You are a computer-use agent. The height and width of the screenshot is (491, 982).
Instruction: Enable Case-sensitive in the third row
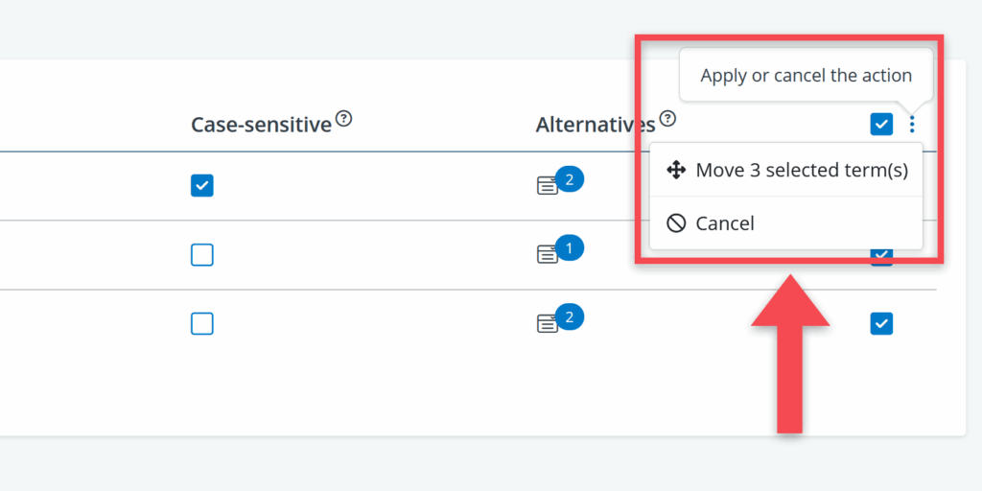(x=201, y=324)
